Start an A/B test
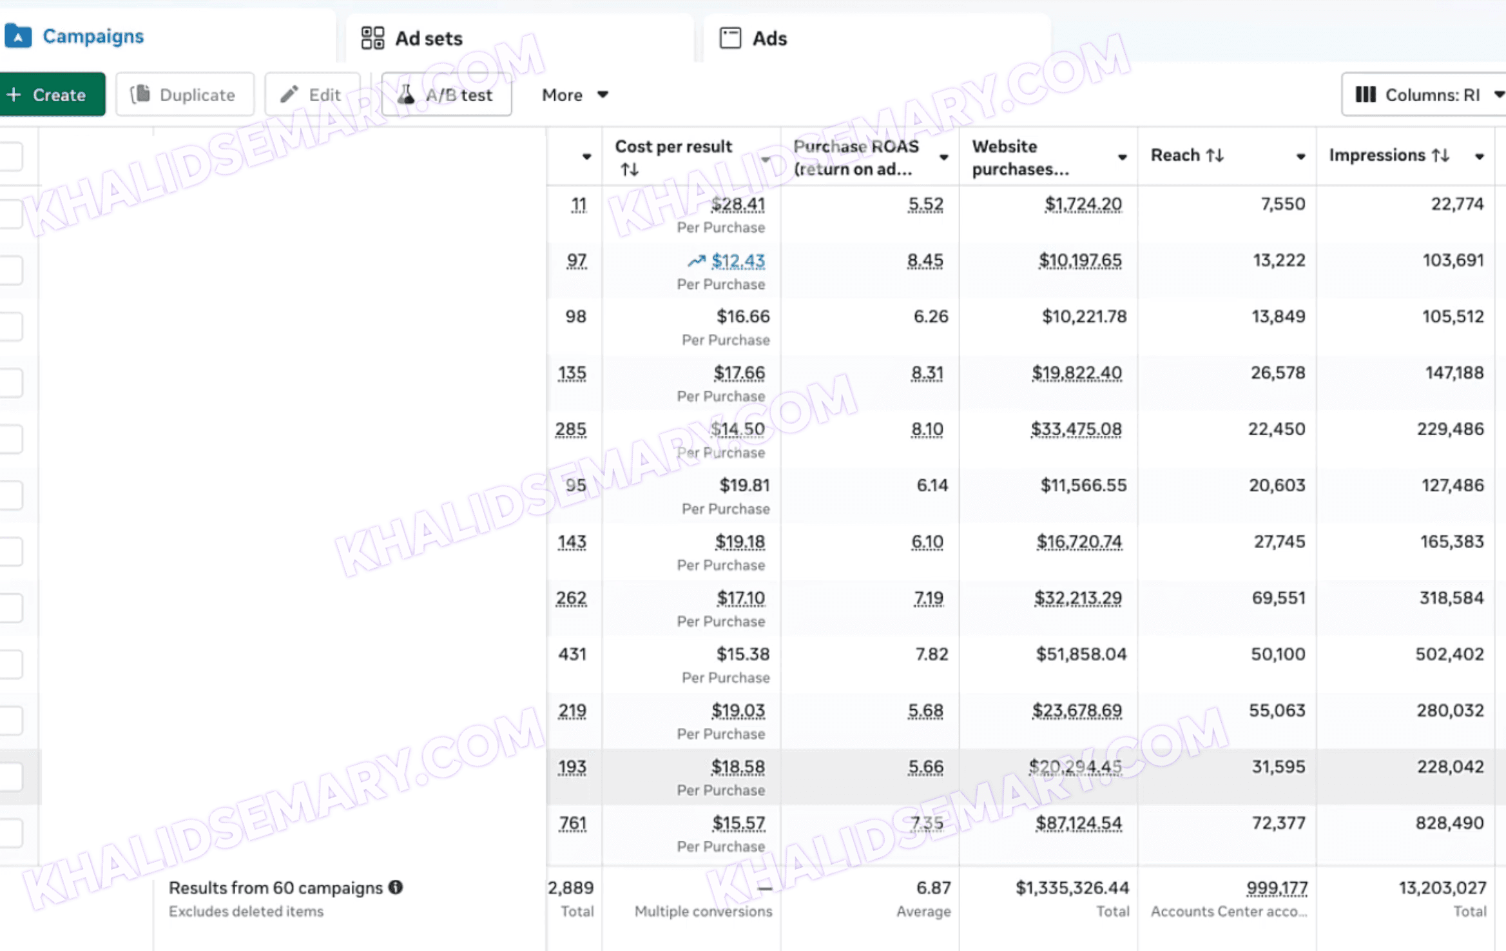This screenshot has width=1506, height=951. [446, 95]
